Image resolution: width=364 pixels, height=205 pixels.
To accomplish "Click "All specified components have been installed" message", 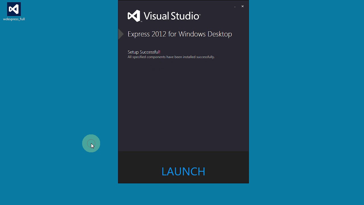I will point(171,57).
